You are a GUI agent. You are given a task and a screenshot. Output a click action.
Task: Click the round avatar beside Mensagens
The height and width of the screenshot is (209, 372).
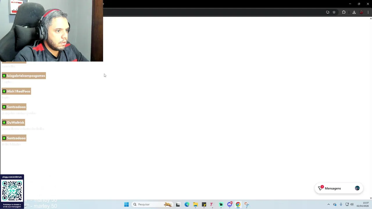(x=357, y=188)
